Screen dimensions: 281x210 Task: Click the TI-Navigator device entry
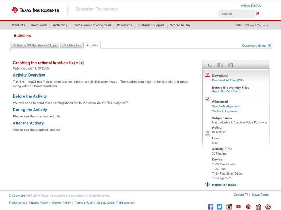point(221,178)
